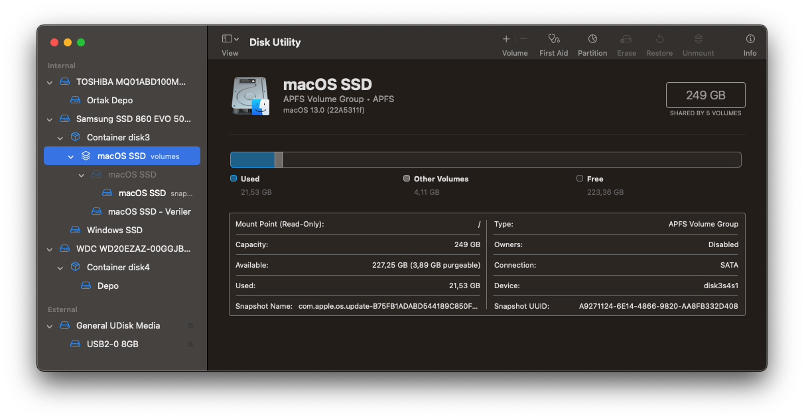This screenshot has height=420, width=804.
Task: Run First Aid on macOS SSD
Action: tap(553, 39)
